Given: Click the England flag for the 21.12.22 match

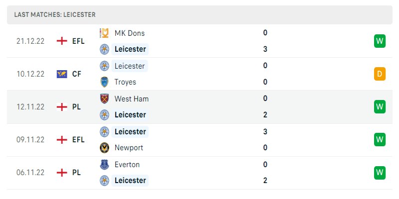Looking at the screenshot, I should [62, 41].
